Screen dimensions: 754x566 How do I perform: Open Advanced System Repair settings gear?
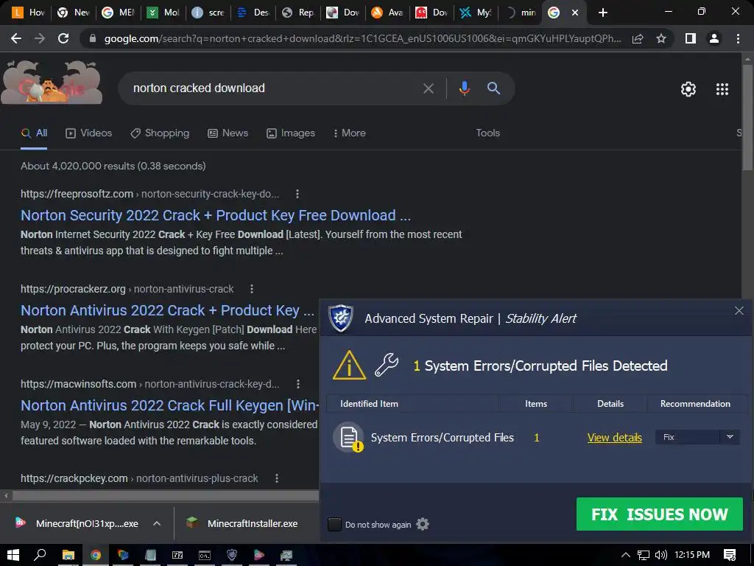pos(422,524)
